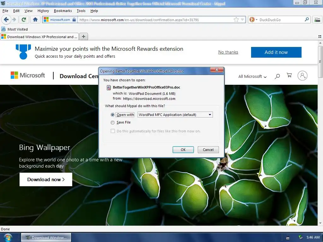323x242 pixels.
Task: Click the account sign-in avatar icon
Action: coord(302,76)
